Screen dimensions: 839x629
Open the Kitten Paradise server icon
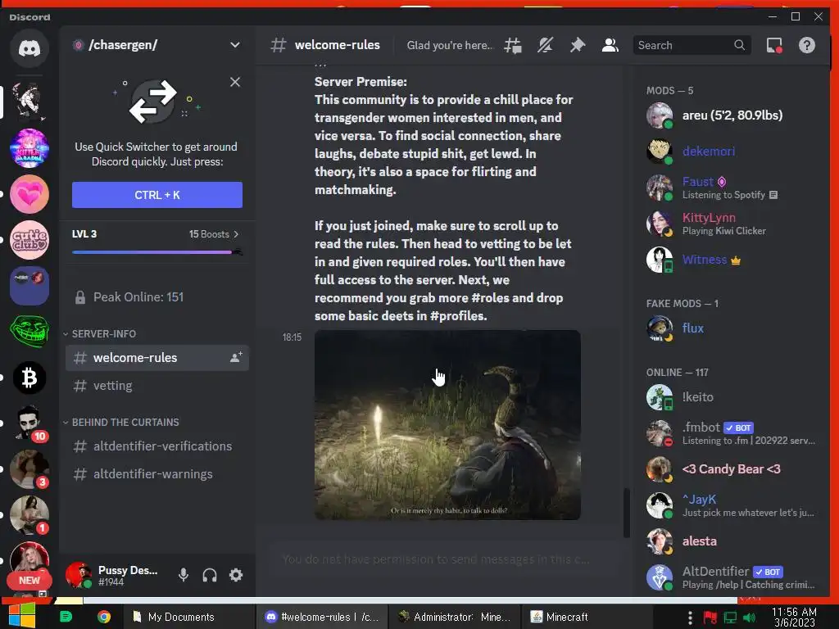[29, 148]
